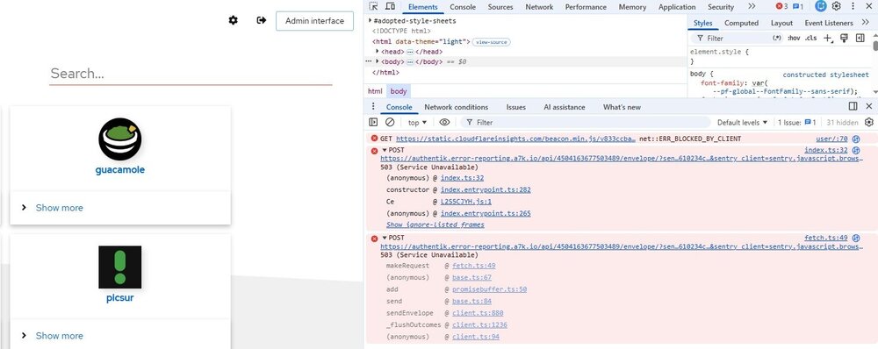This screenshot has height=349, width=878.
Task: Clear the console with the ban icon
Action: (390, 122)
